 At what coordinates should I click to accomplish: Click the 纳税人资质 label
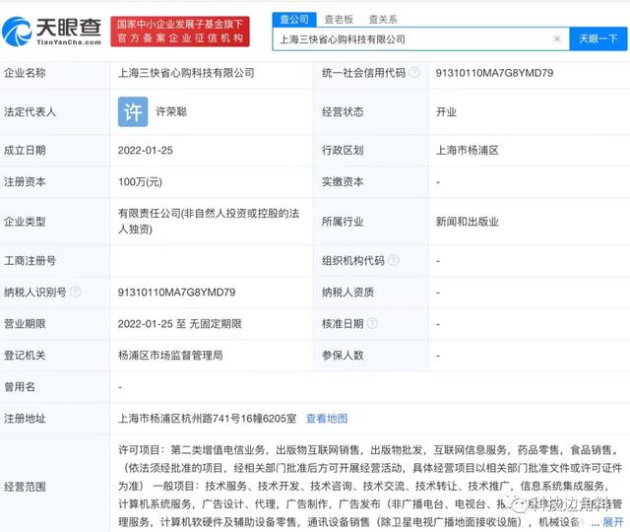pos(347,292)
